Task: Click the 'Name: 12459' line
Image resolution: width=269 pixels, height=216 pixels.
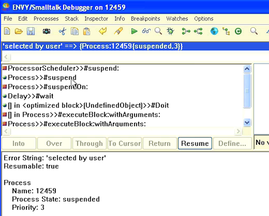Action: [34, 191]
